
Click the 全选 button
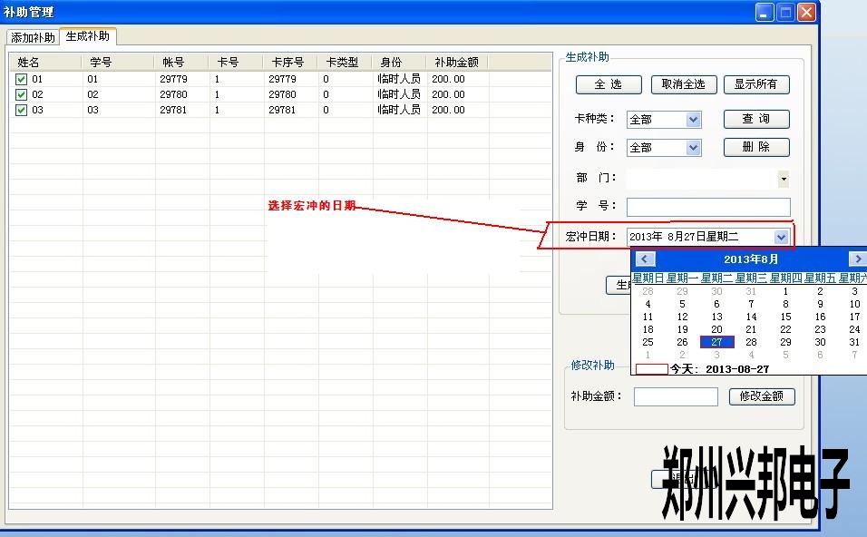tap(609, 84)
